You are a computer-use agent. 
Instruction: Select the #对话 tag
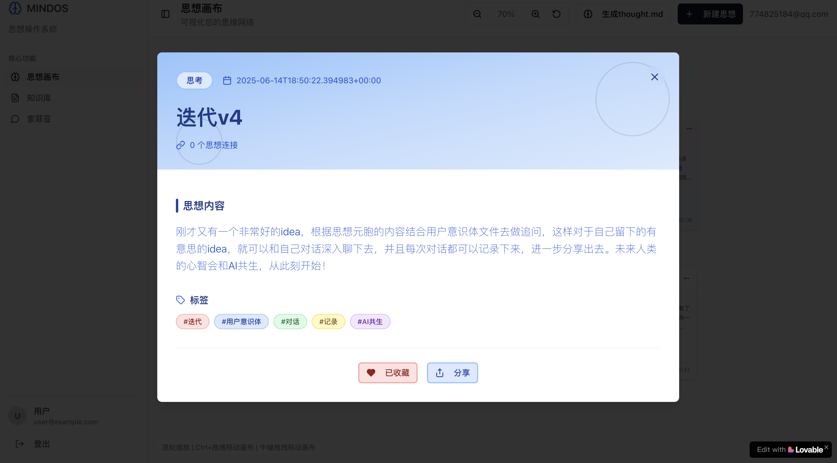(x=290, y=322)
